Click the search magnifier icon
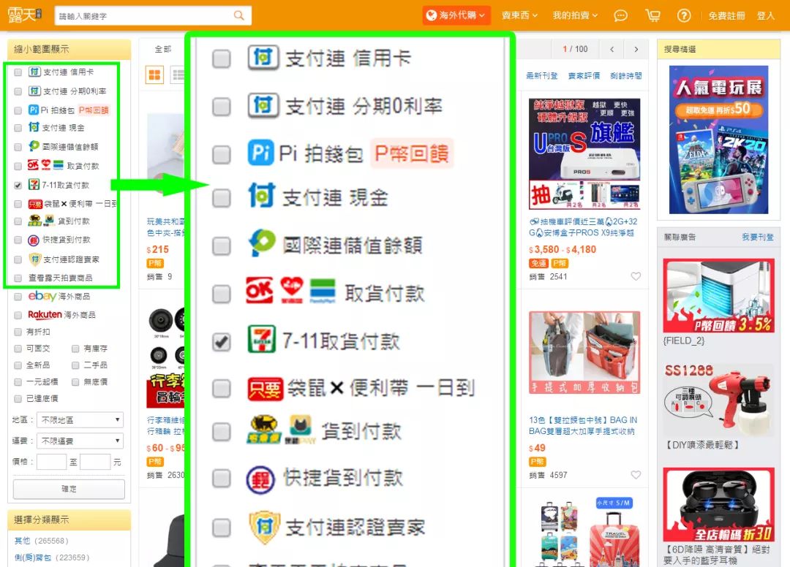The width and height of the screenshot is (790, 567). (x=239, y=15)
